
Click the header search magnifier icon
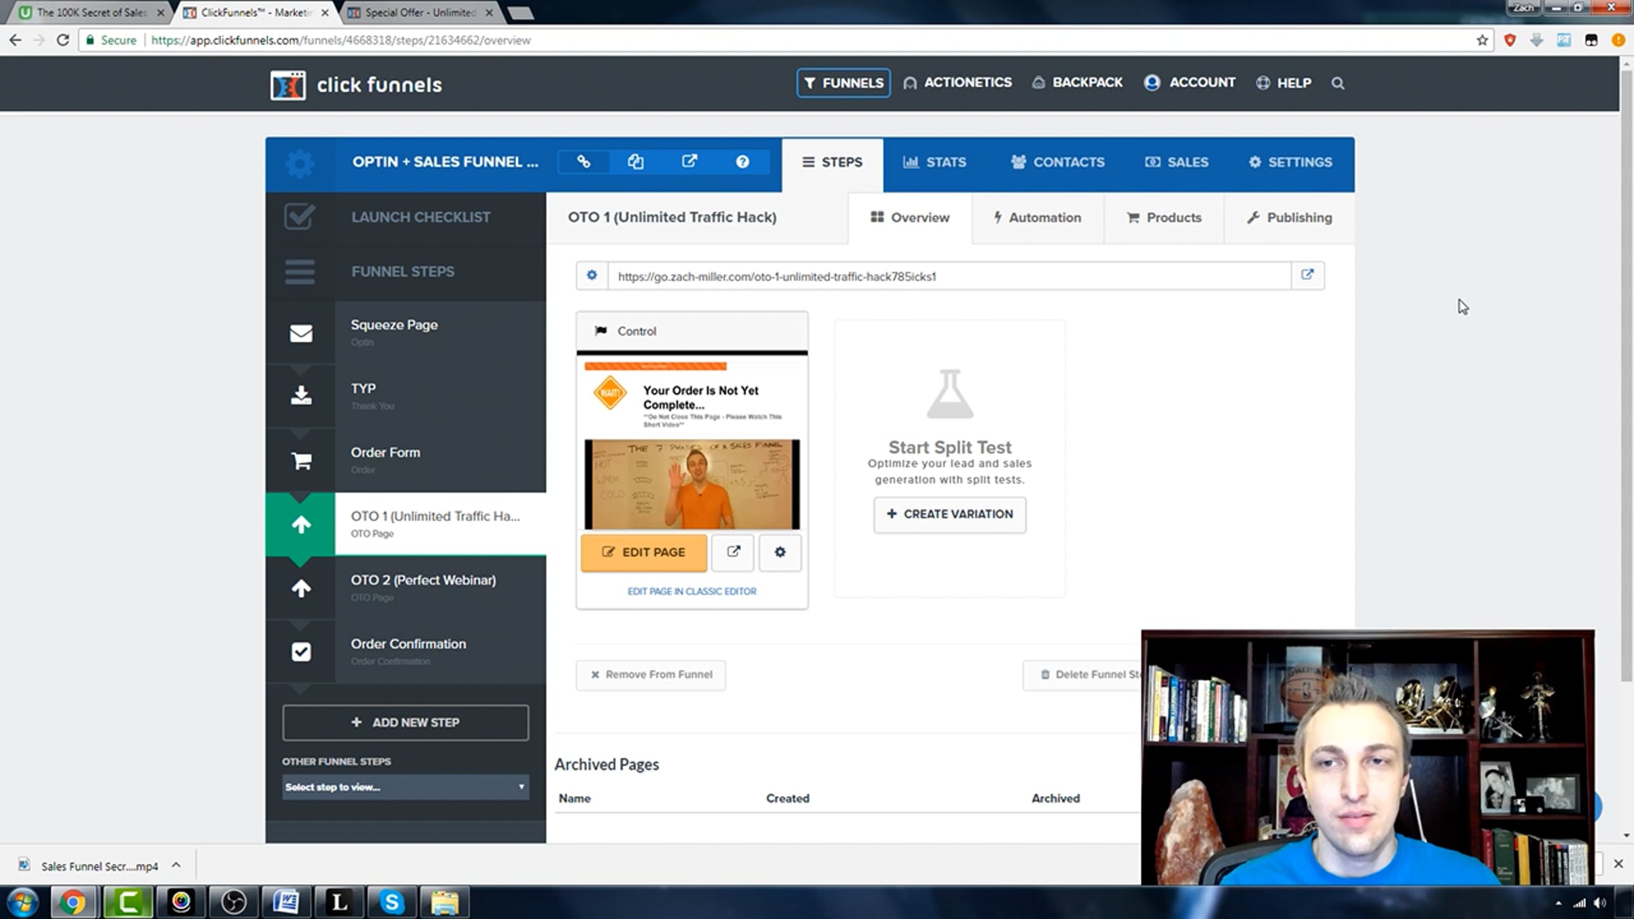[1337, 83]
